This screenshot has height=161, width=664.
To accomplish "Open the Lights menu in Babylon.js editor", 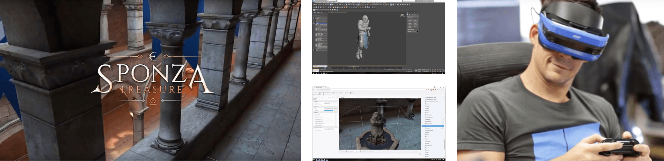I will [x=341, y=93].
